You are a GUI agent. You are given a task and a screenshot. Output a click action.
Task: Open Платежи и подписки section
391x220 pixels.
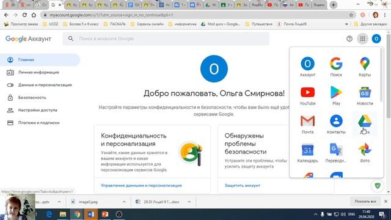click(x=40, y=123)
